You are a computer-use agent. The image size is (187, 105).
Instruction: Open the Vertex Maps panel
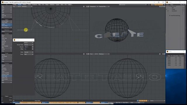(x=7, y=26)
